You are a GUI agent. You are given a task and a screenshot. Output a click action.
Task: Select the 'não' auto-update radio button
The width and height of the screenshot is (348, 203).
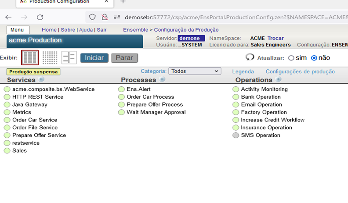pos(314,58)
